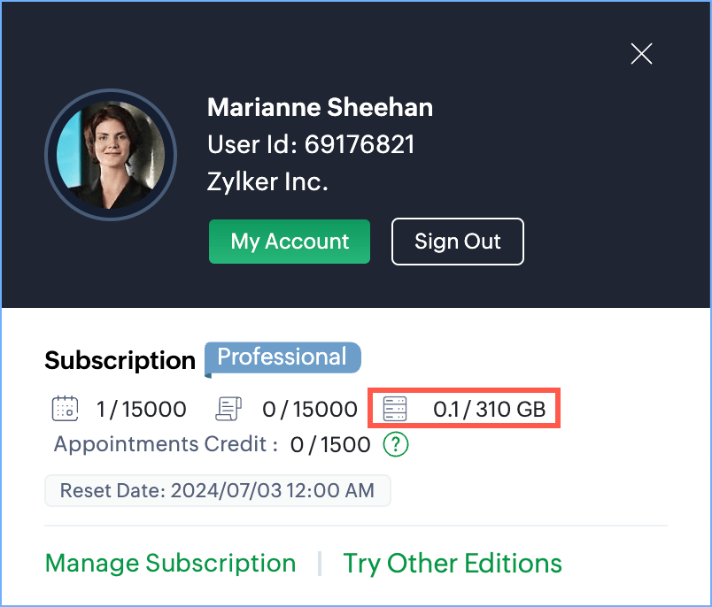This screenshot has height=607, width=712.
Task: Click the 0 / 1500 credit value
Action: [330, 444]
